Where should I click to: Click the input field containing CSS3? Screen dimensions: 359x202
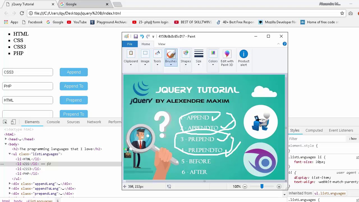[27, 72]
